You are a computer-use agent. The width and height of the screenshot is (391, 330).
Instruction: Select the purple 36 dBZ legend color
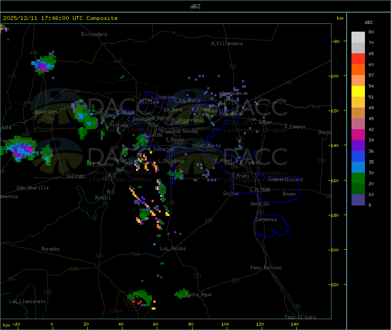(358, 146)
